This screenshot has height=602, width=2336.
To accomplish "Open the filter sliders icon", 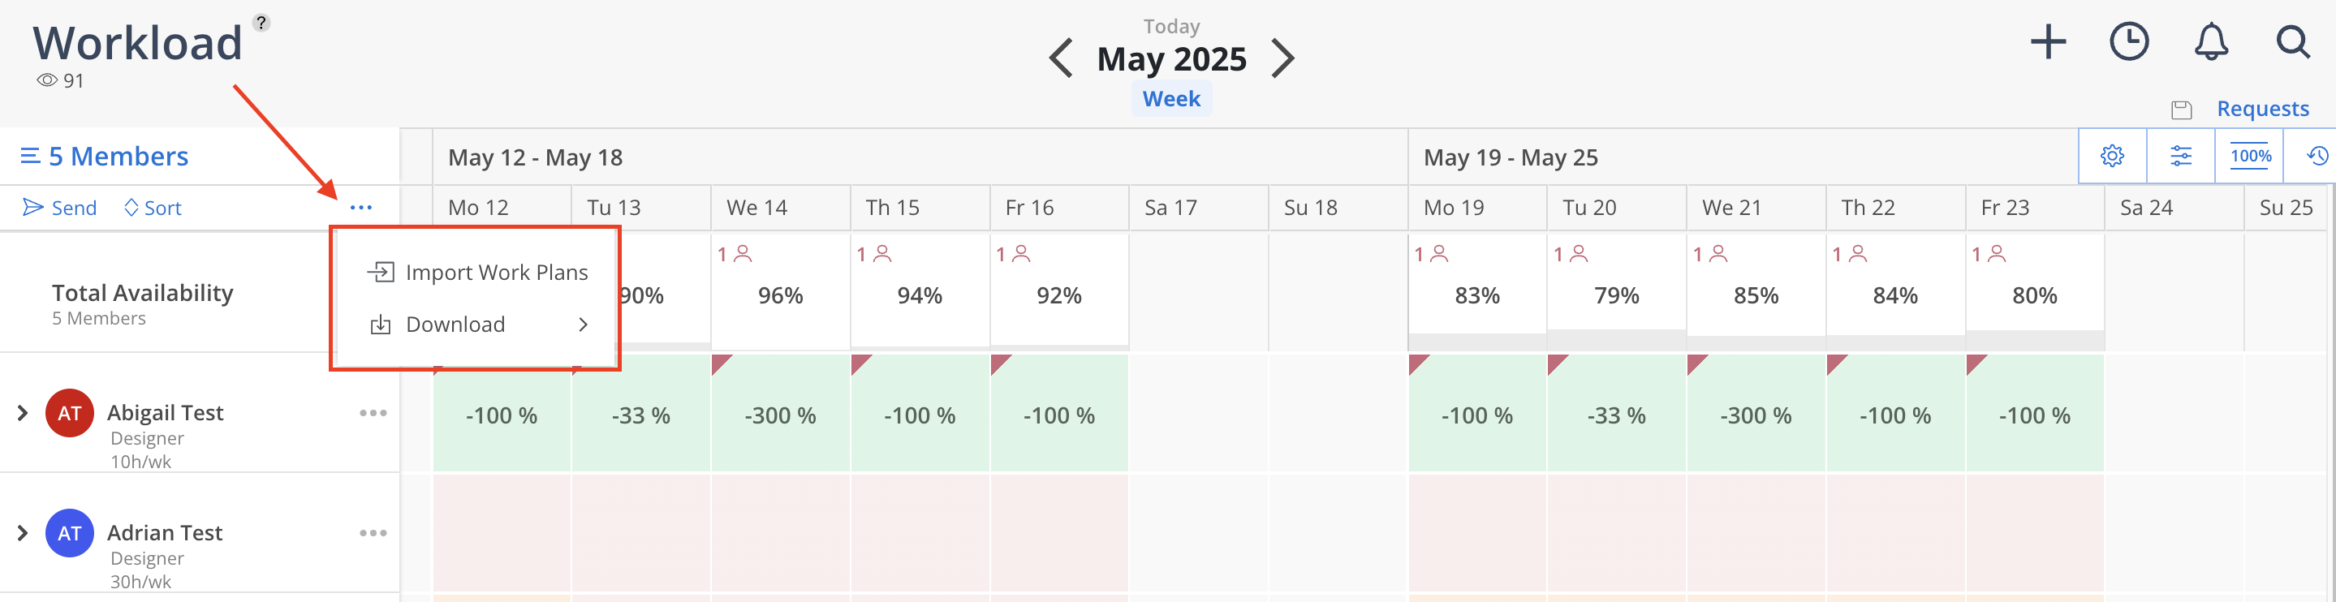I will (x=2181, y=156).
